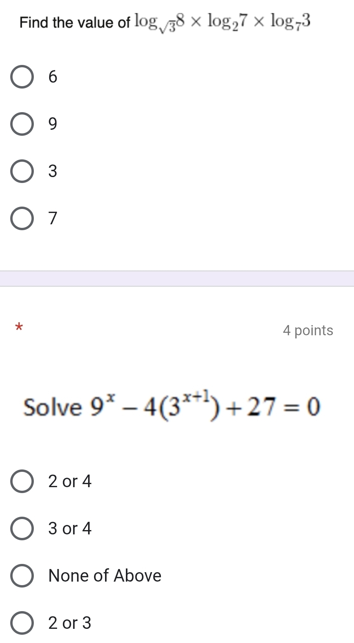Tick the 'None of Above' radio circle
This screenshot has height=643, width=354.
22,576
